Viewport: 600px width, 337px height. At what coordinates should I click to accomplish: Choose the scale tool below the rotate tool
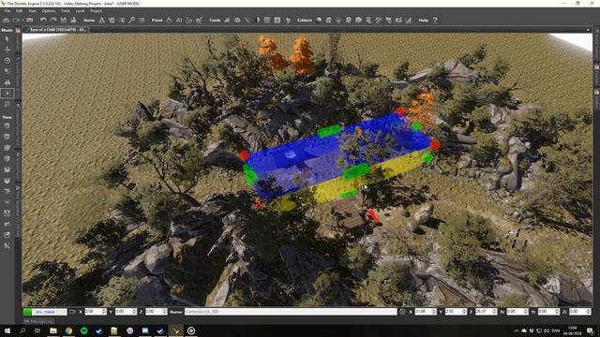pyautogui.click(x=7, y=71)
